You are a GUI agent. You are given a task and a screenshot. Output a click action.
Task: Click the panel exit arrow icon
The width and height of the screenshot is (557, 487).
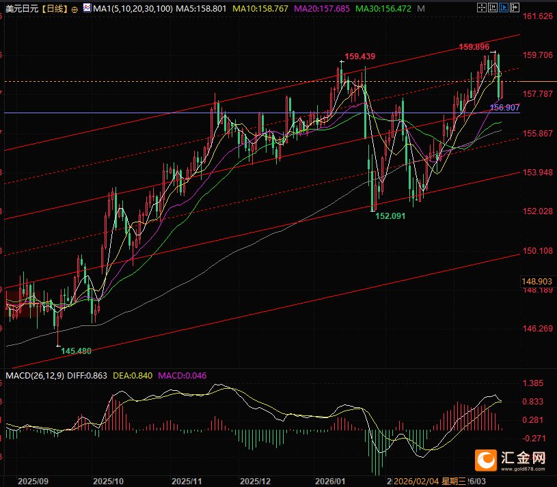[x=515, y=8]
